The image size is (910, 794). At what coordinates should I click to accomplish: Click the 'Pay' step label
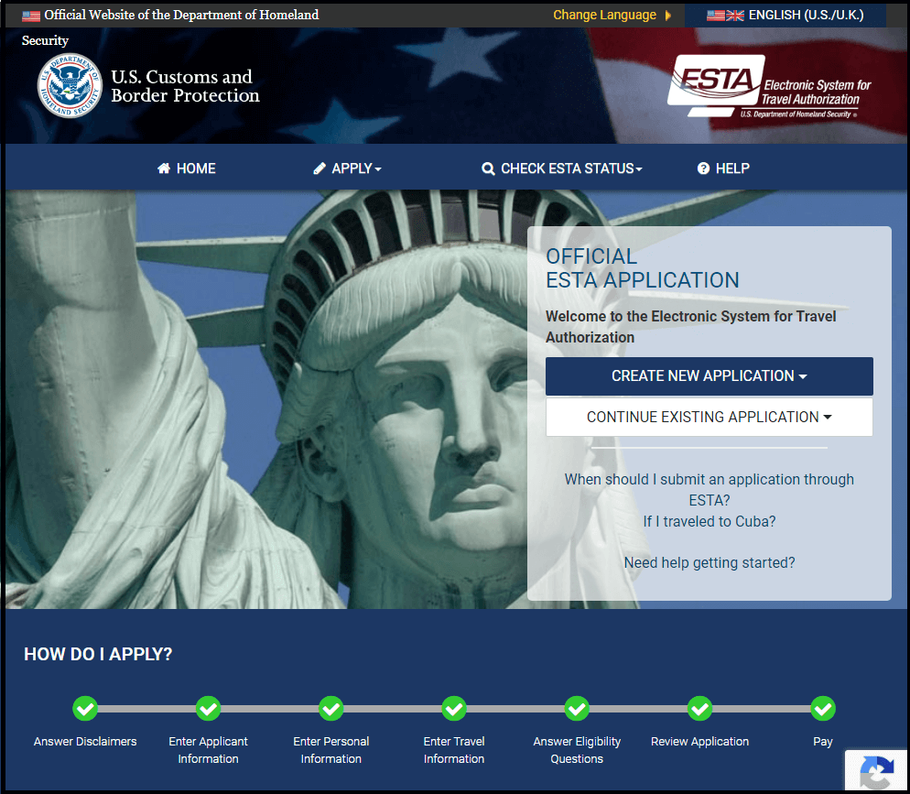click(823, 742)
